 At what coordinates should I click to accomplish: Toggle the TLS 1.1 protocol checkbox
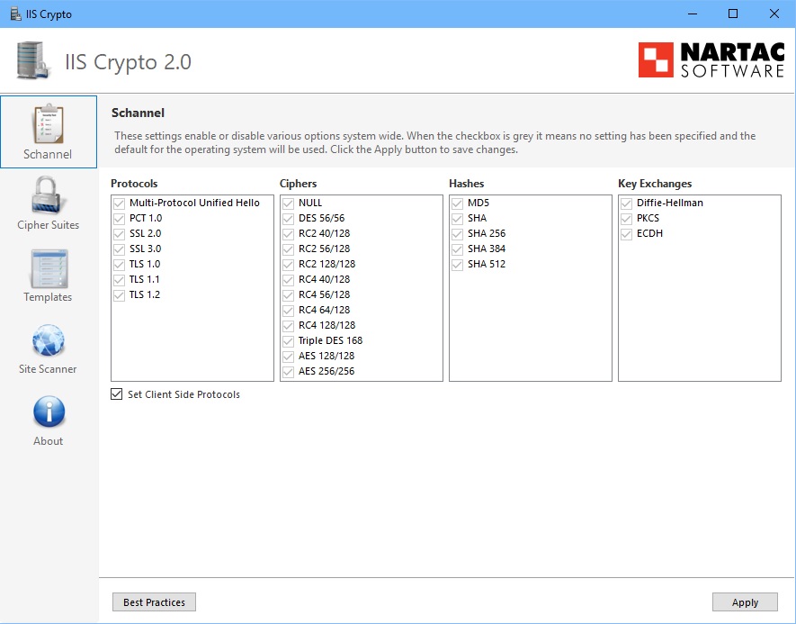pos(120,279)
